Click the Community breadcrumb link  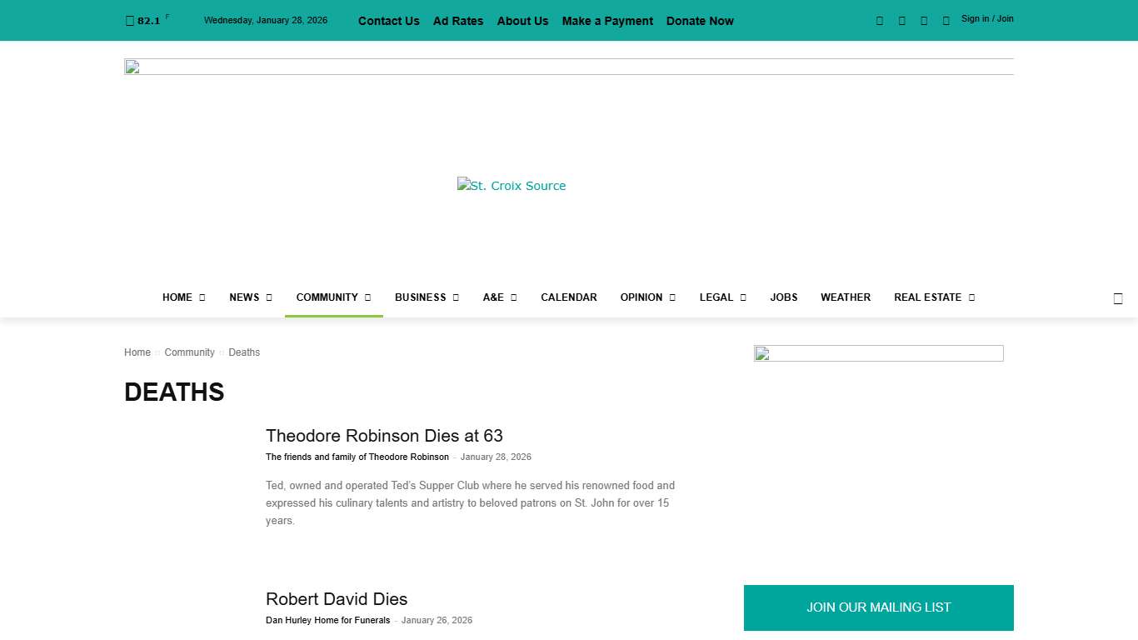click(x=189, y=352)
